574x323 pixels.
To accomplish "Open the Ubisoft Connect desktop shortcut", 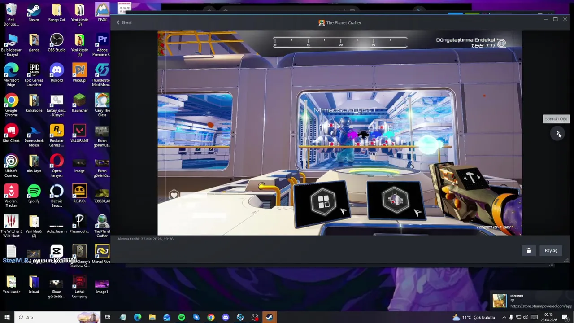I will (11, 166).
